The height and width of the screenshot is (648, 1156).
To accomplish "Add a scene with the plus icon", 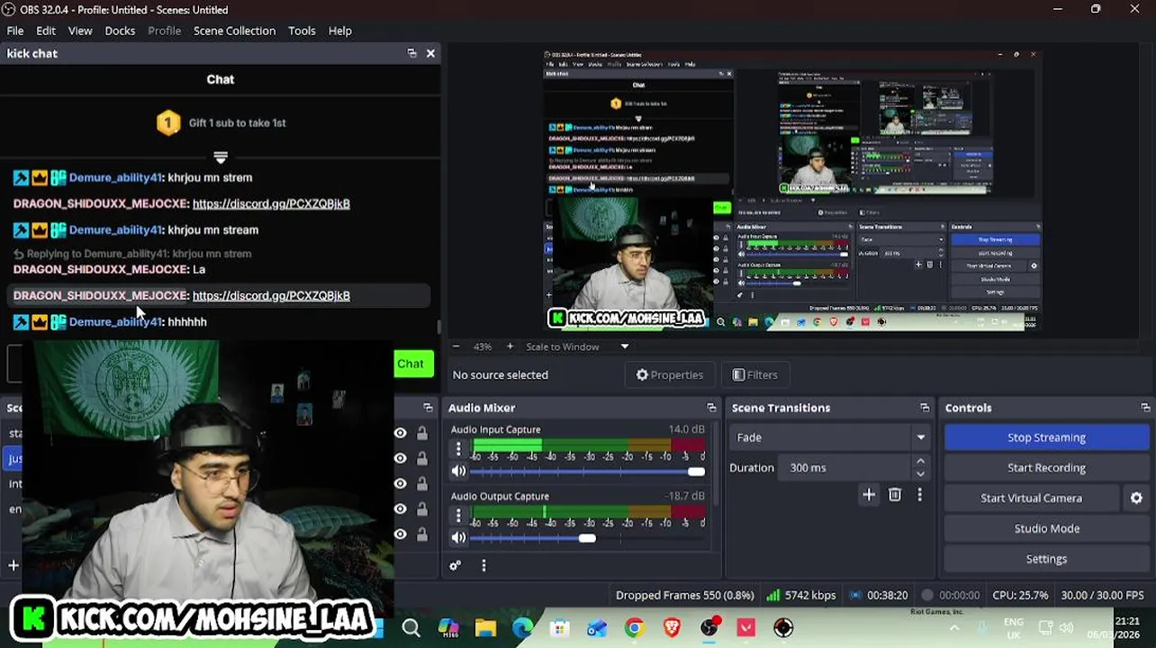I will pyautogui.click(x=14, y=565).
